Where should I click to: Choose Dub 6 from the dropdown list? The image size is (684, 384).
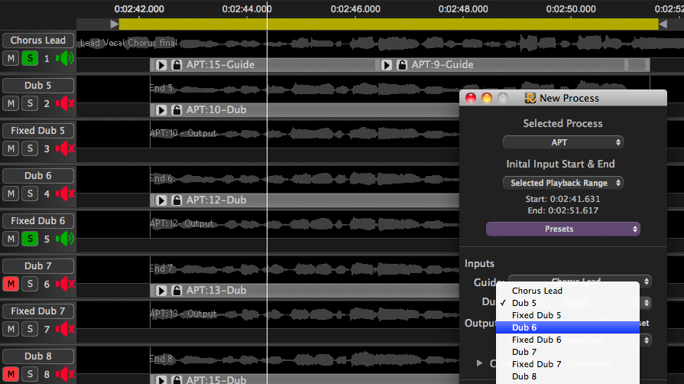click(567, 327)
